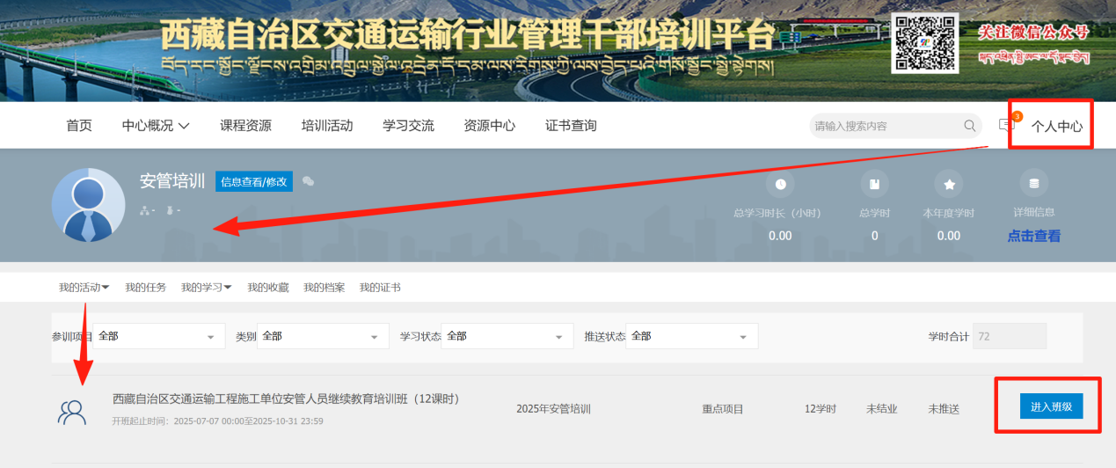Click the search input field
Screen dimensions: 1116x468
pos(884,126)
